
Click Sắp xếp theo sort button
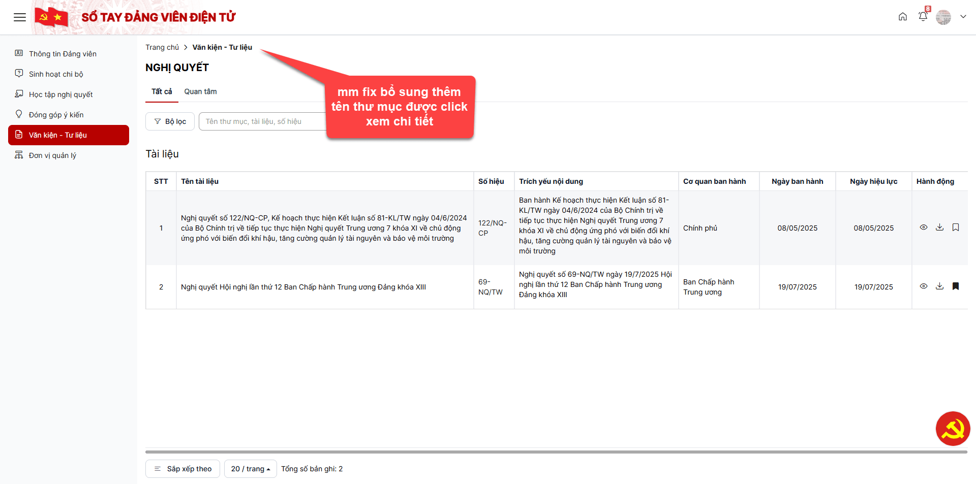(182, 469)
